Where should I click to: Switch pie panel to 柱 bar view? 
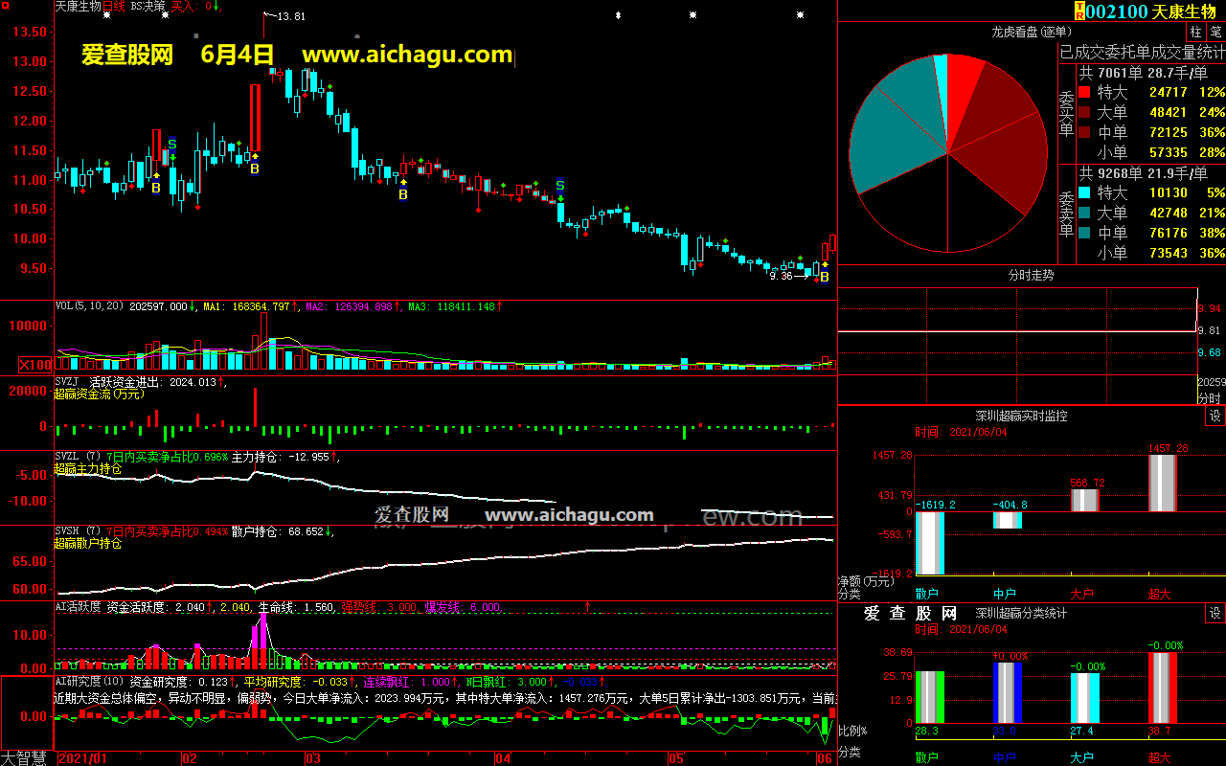[x=1195, y=32]
